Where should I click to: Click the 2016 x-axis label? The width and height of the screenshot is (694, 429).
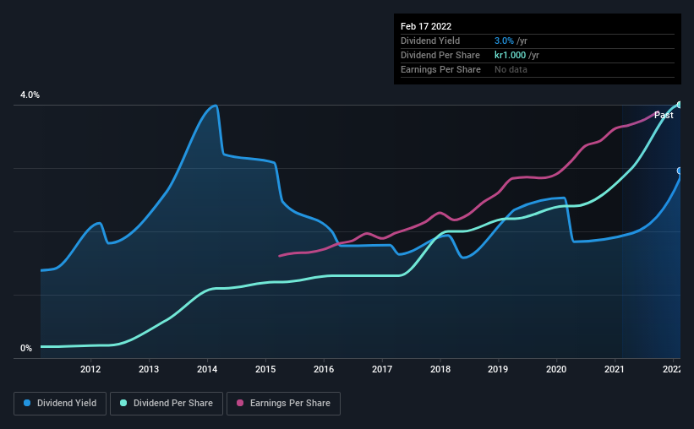[x=324, y=369]
